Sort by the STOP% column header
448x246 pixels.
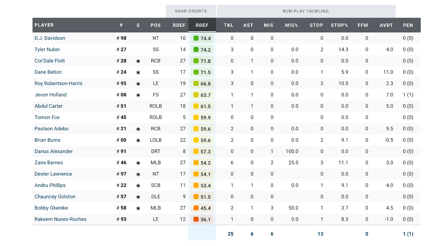point(339,25)
